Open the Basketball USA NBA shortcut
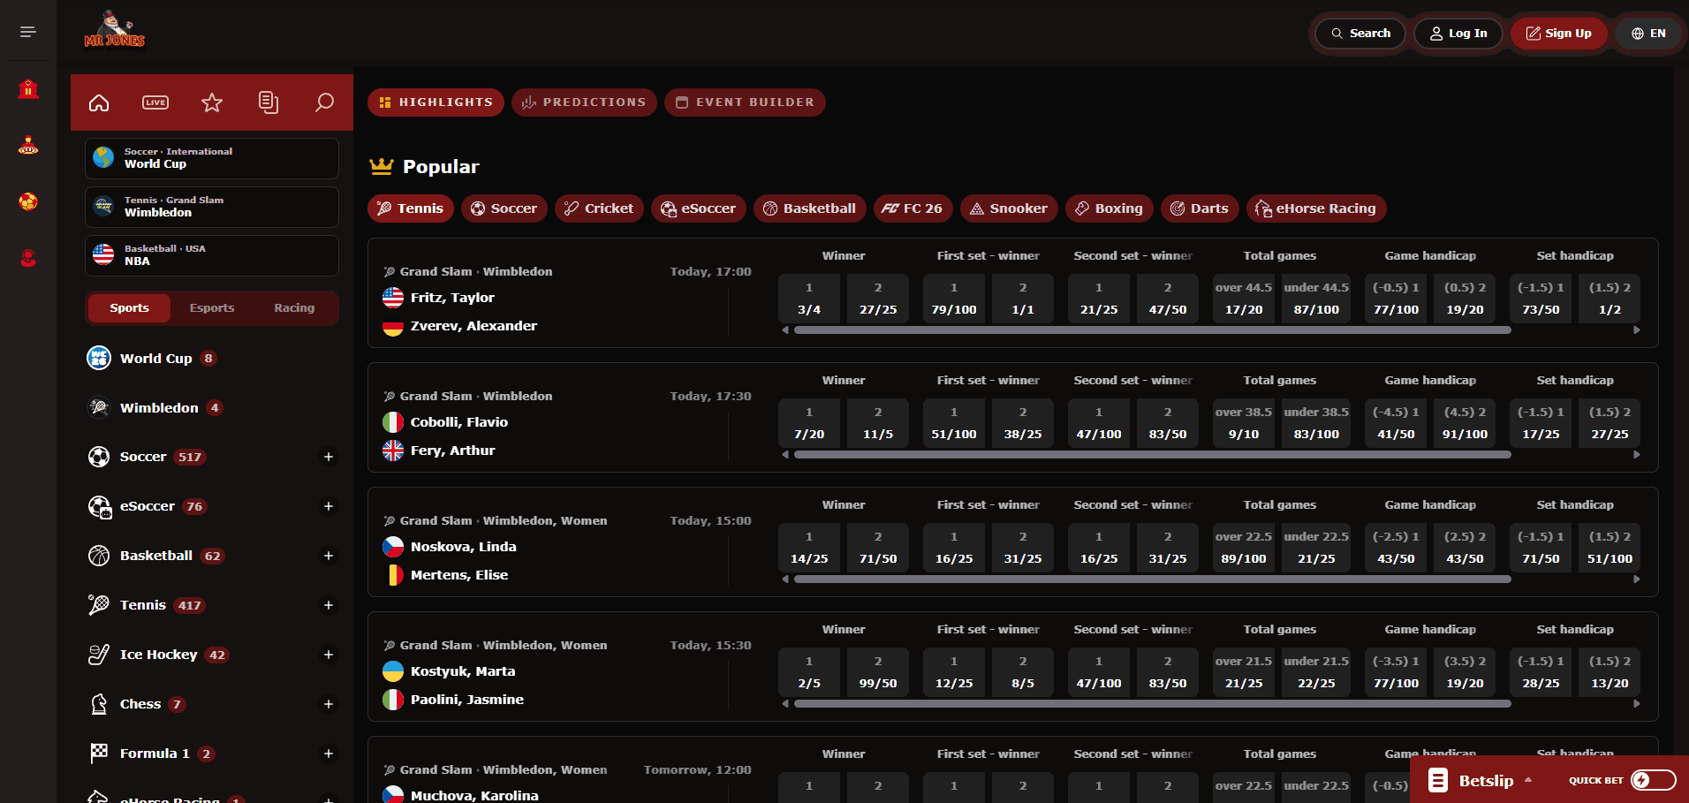 point(212,255)
